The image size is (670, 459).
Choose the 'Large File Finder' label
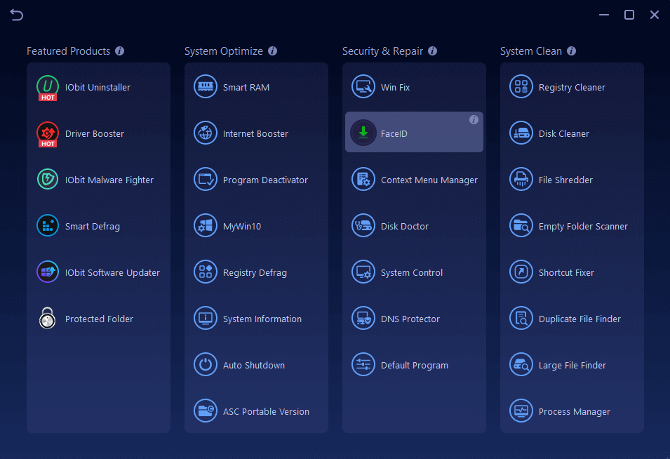point(572,366)
